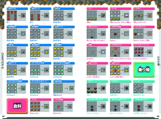This screenshot has height=119, width=161.
Task: Select the golden helmet result icon
Action: click(23, 52)
